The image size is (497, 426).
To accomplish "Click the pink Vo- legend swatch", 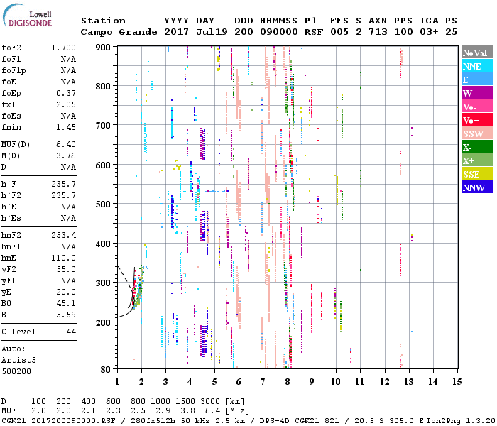I will (476, 106).
